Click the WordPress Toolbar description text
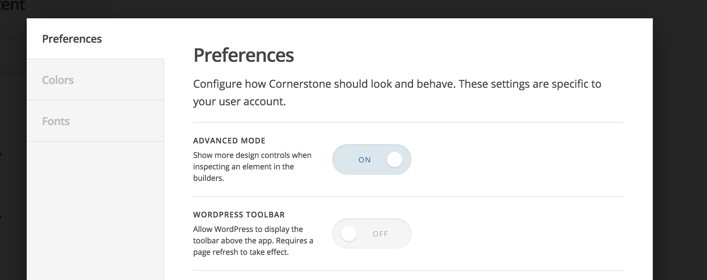Image resolution: width=707 pixels, height=280 pixels. 253,241
